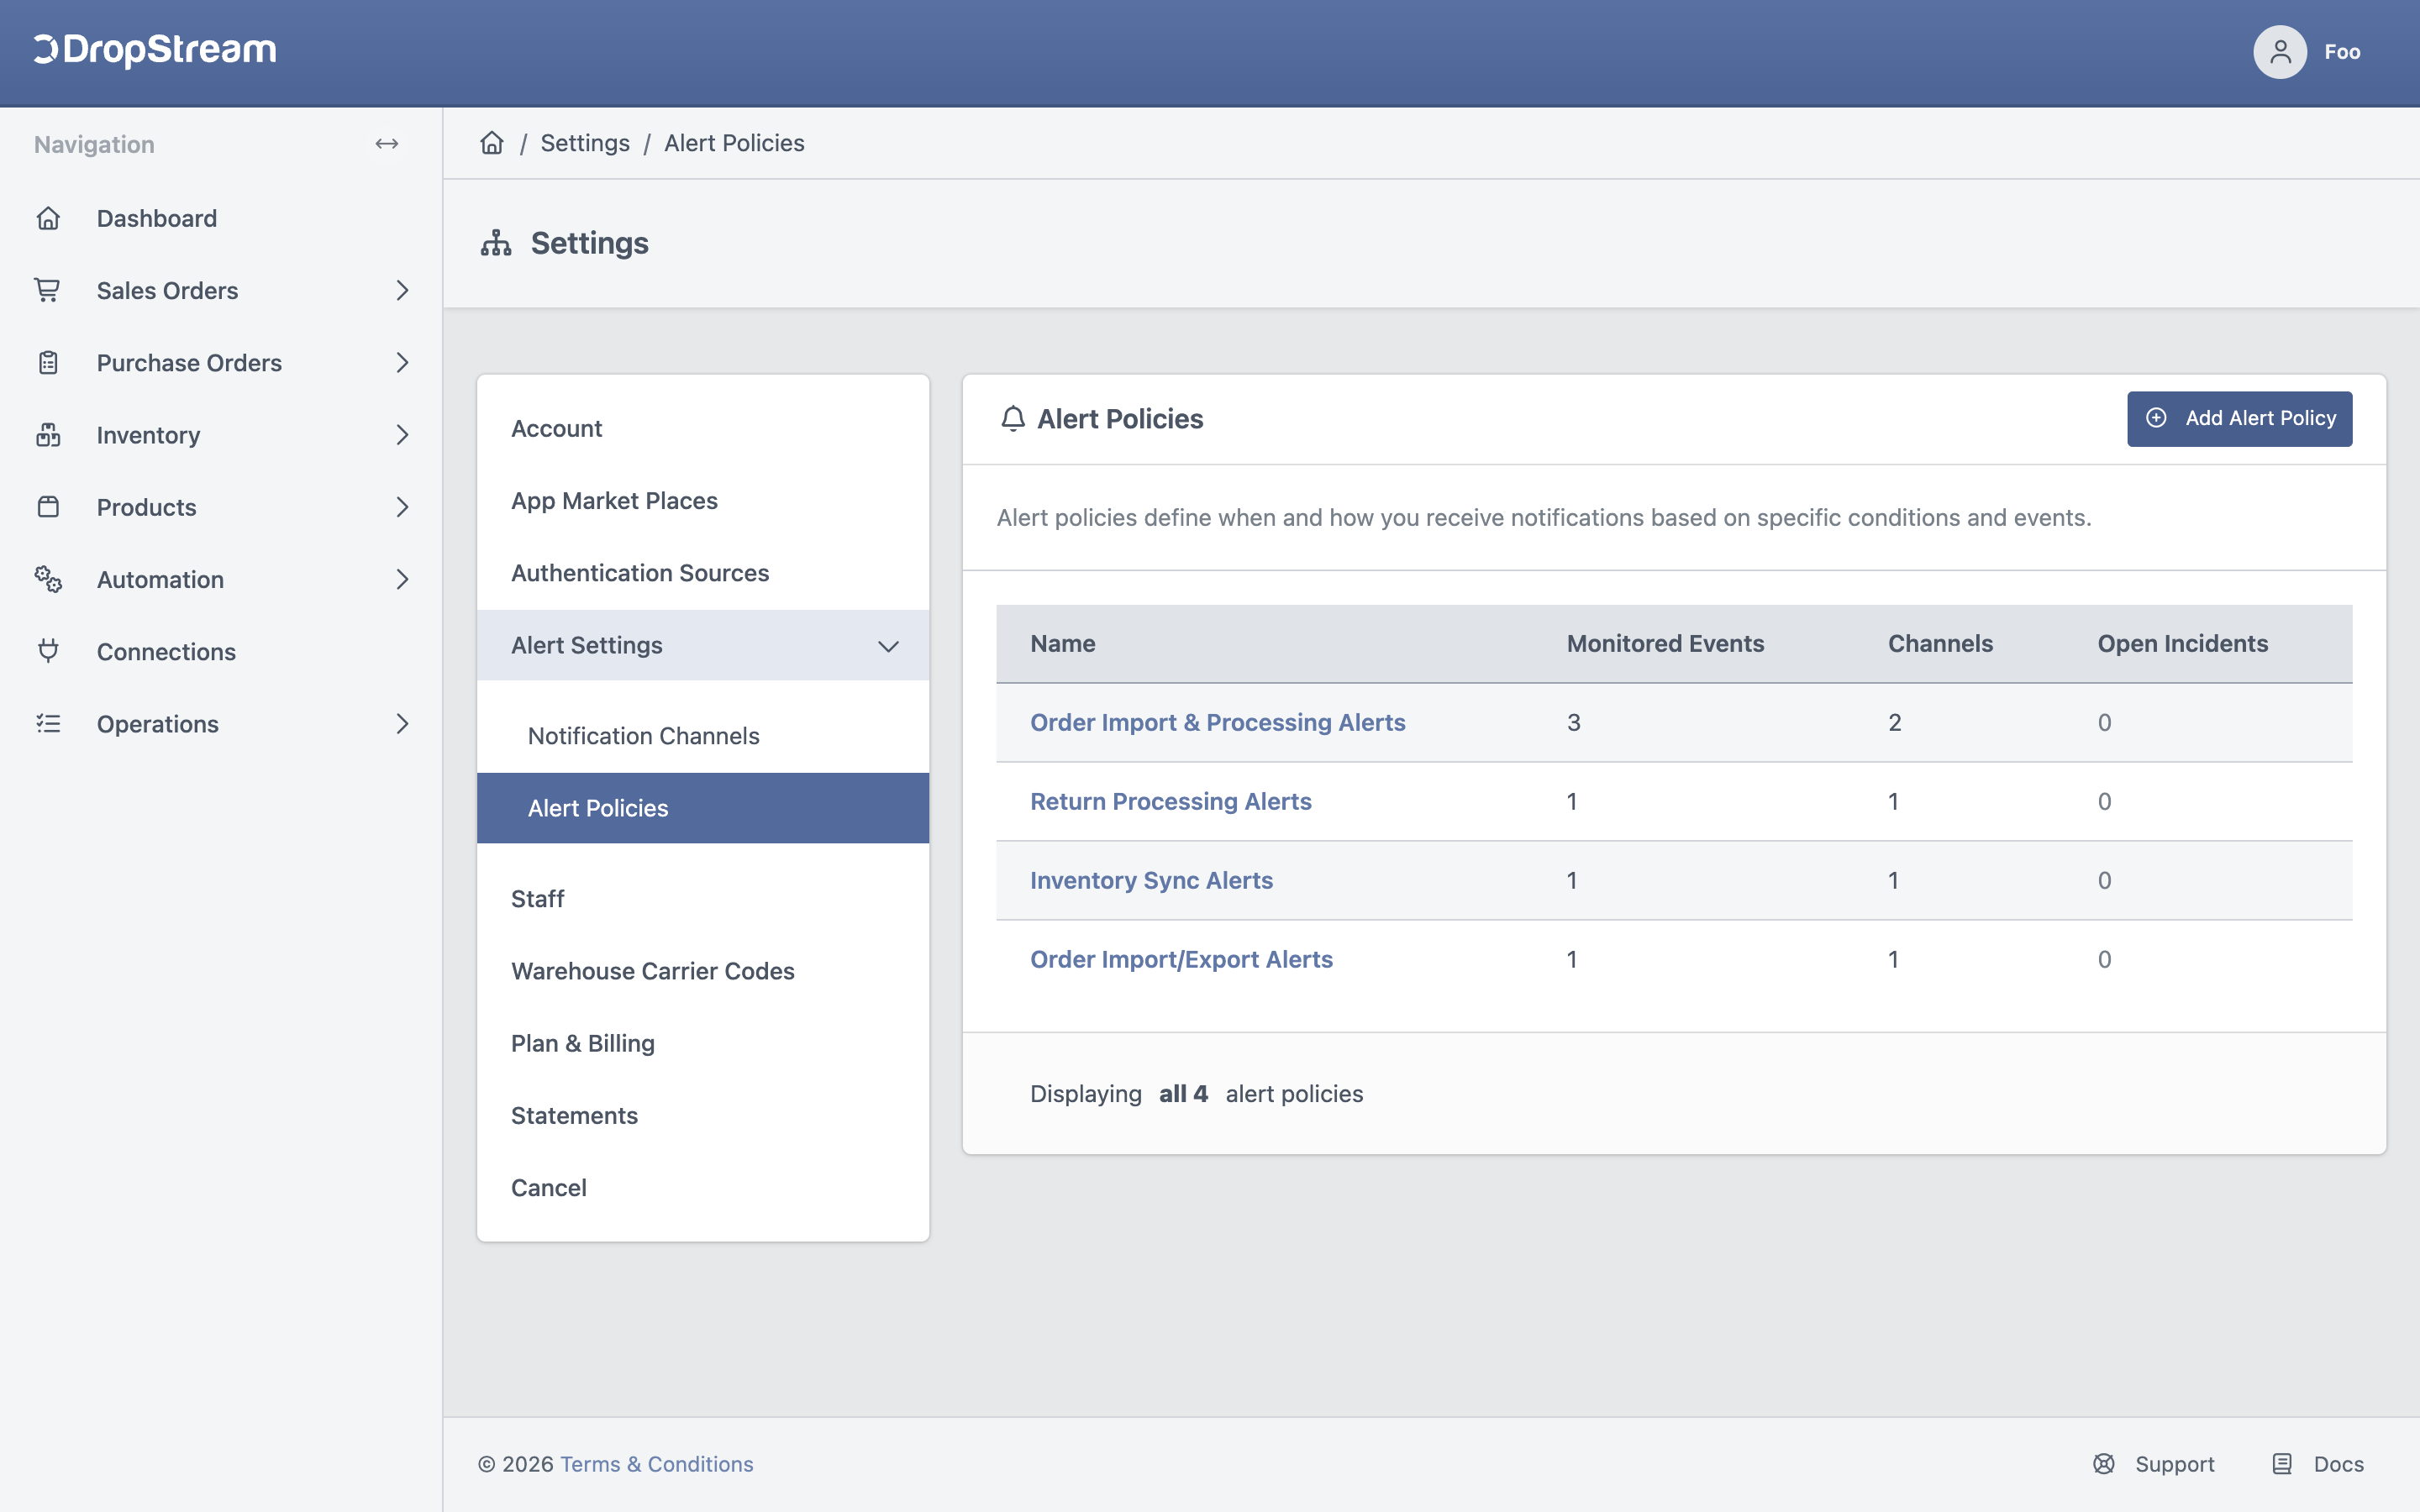Viewport: 2420px width, 1512px height.
Task: Open Return Processing Alerts policy
Action: [1170, 801]
